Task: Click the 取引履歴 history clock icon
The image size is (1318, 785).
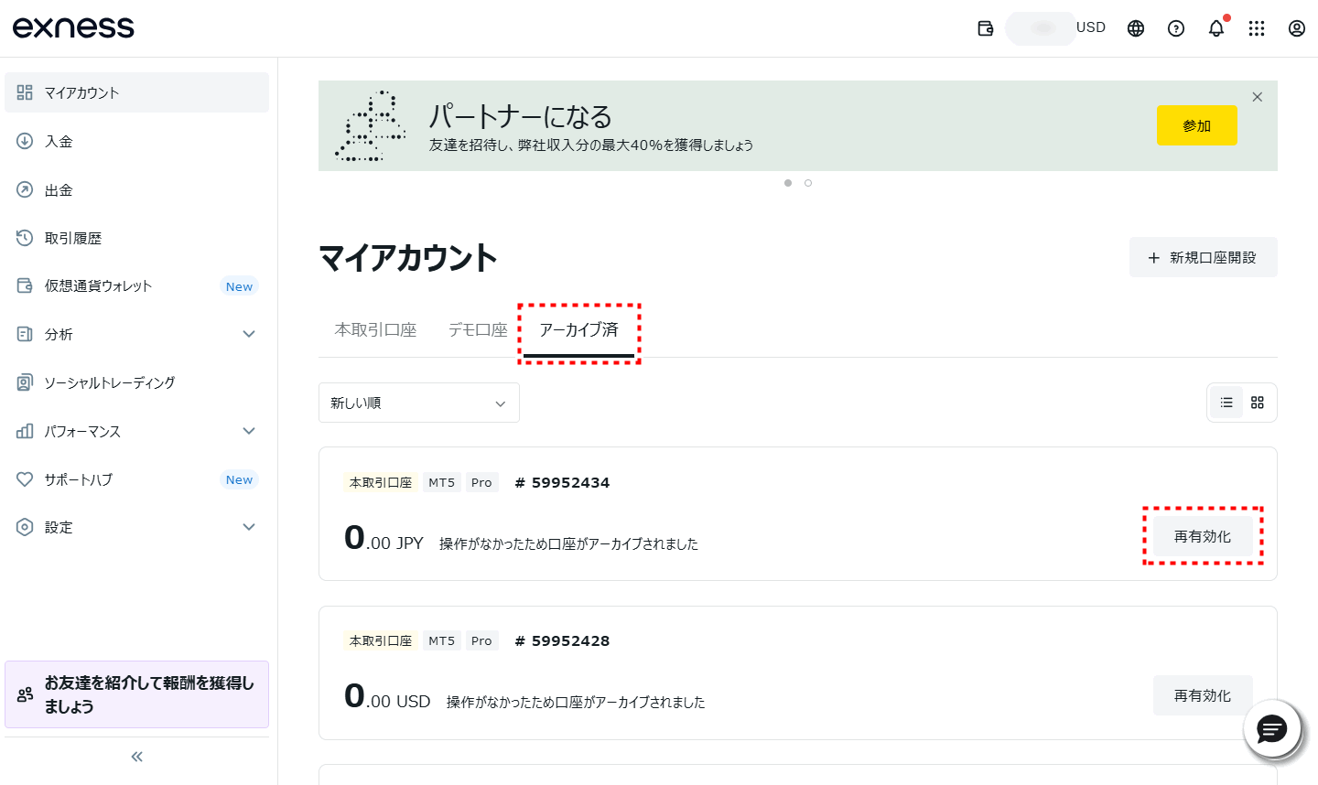Action: 25,238
